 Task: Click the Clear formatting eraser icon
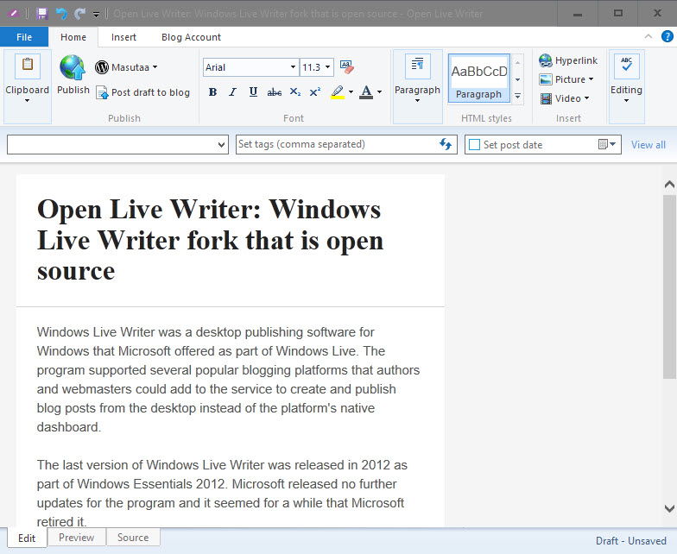pos(347,67)
